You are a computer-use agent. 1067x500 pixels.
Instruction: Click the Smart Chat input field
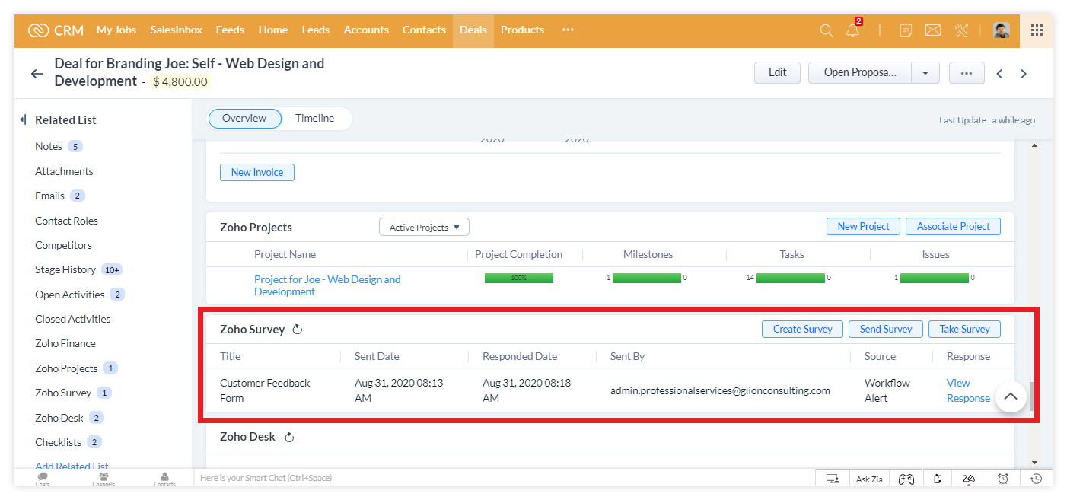coord(502,478)
